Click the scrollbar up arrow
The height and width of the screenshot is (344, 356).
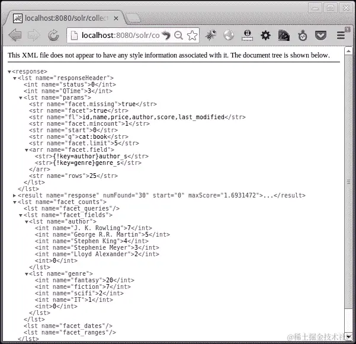click(348, 51)
